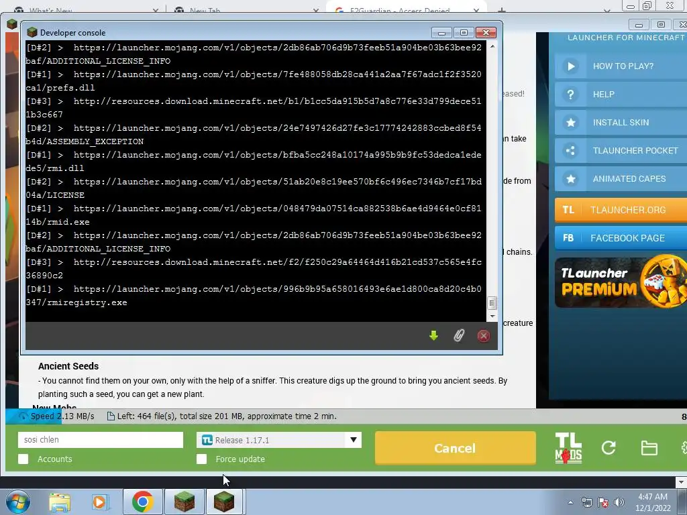This screenshot has height=515, width=687.
Task: Click the rmiregistry.exe console line
Action: tap(254, 296)
